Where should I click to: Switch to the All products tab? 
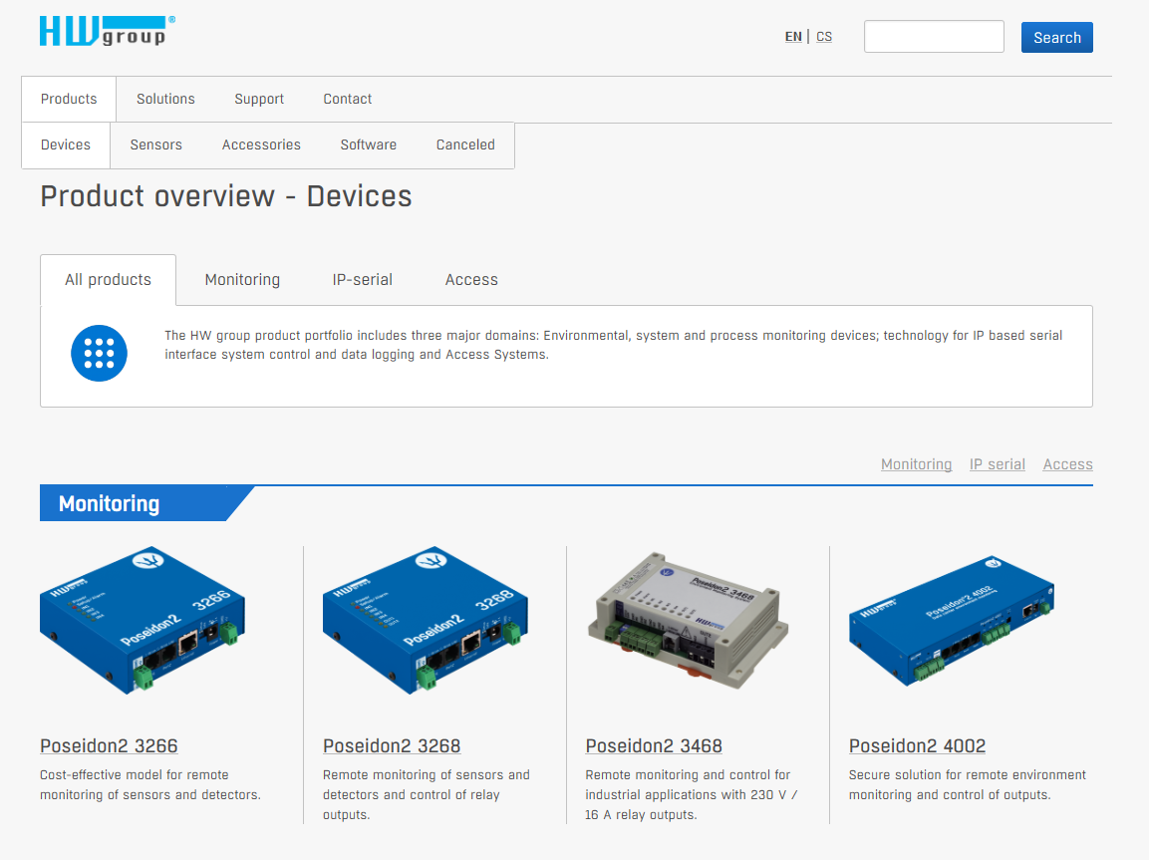(x=108, y=280)
